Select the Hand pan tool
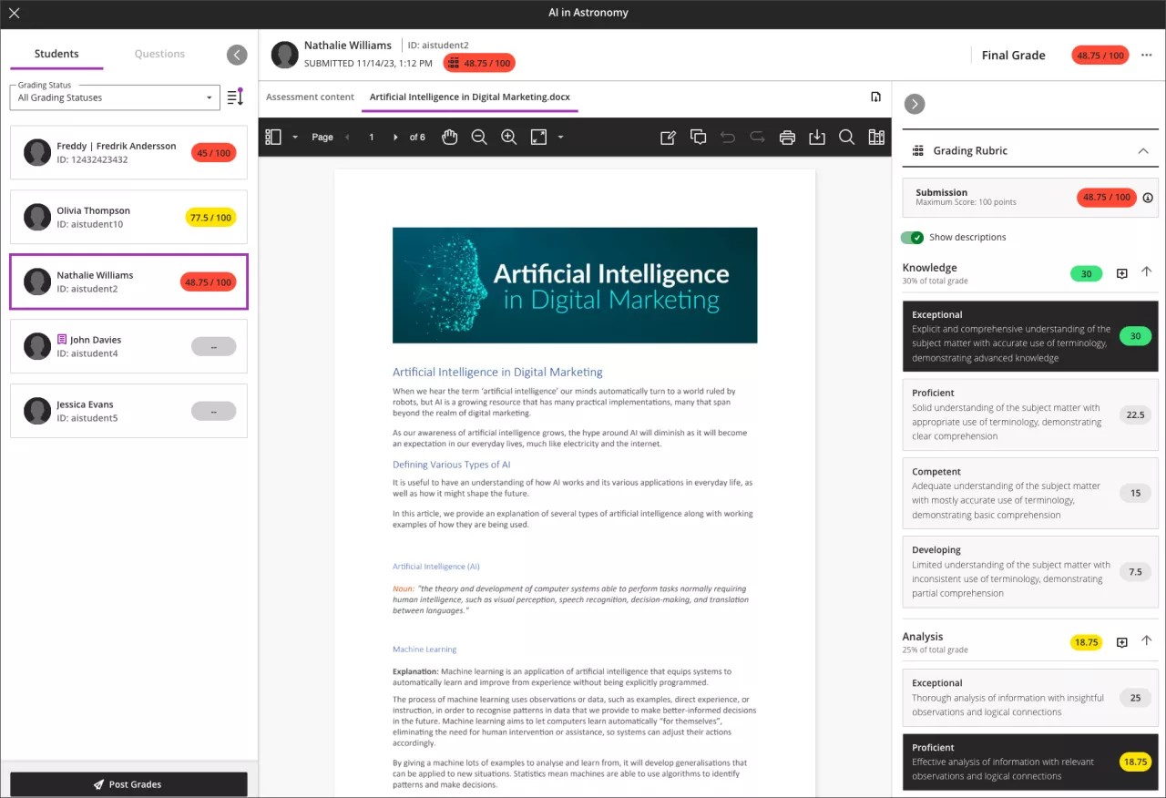Image resolution: width=1166 pixels, height=798 pixels. coord(449,137)
